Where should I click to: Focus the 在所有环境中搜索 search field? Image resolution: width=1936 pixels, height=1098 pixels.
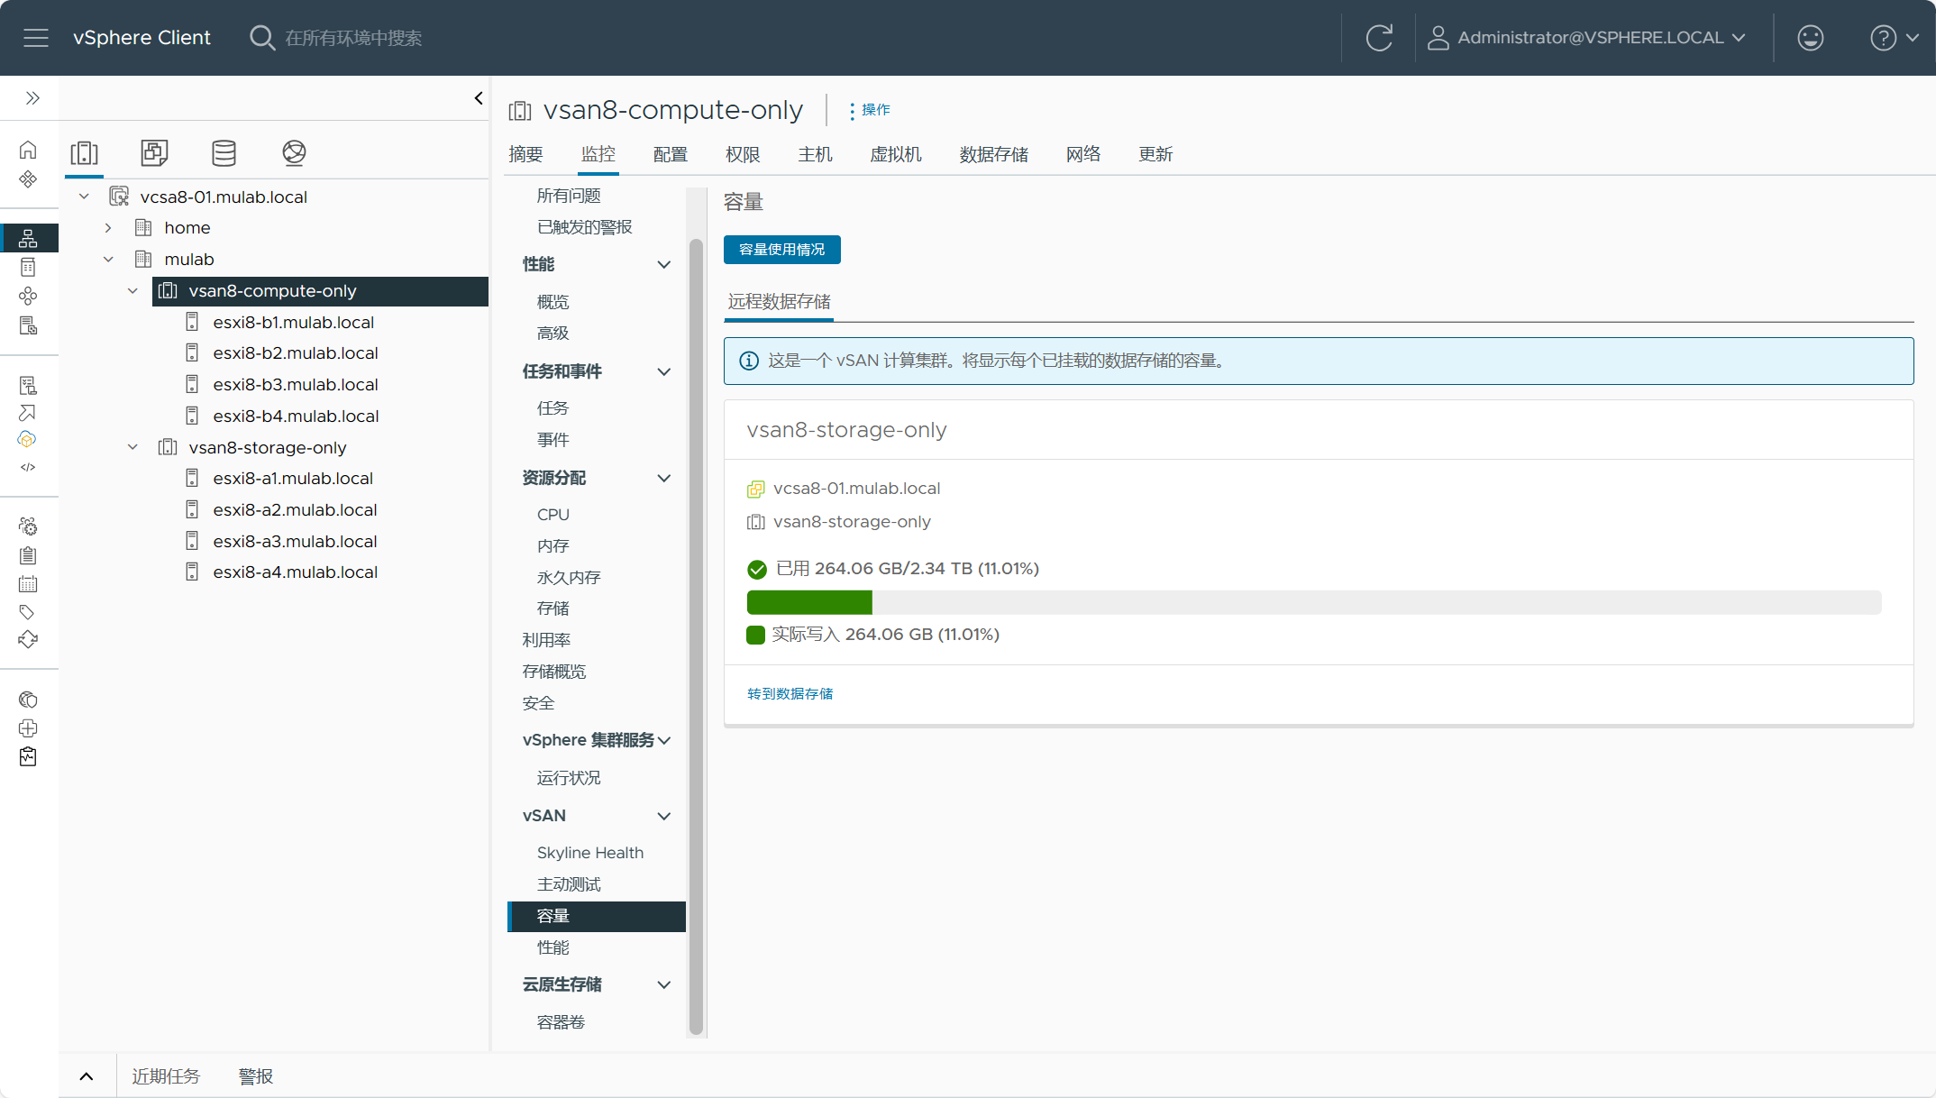pos(353,38)
